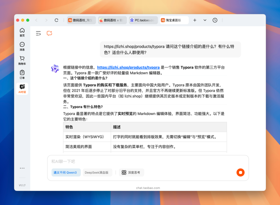Select the AI对话 sidebar icon
The height and width of the screenshot is (205, 280).
click(x=22, y=89)
